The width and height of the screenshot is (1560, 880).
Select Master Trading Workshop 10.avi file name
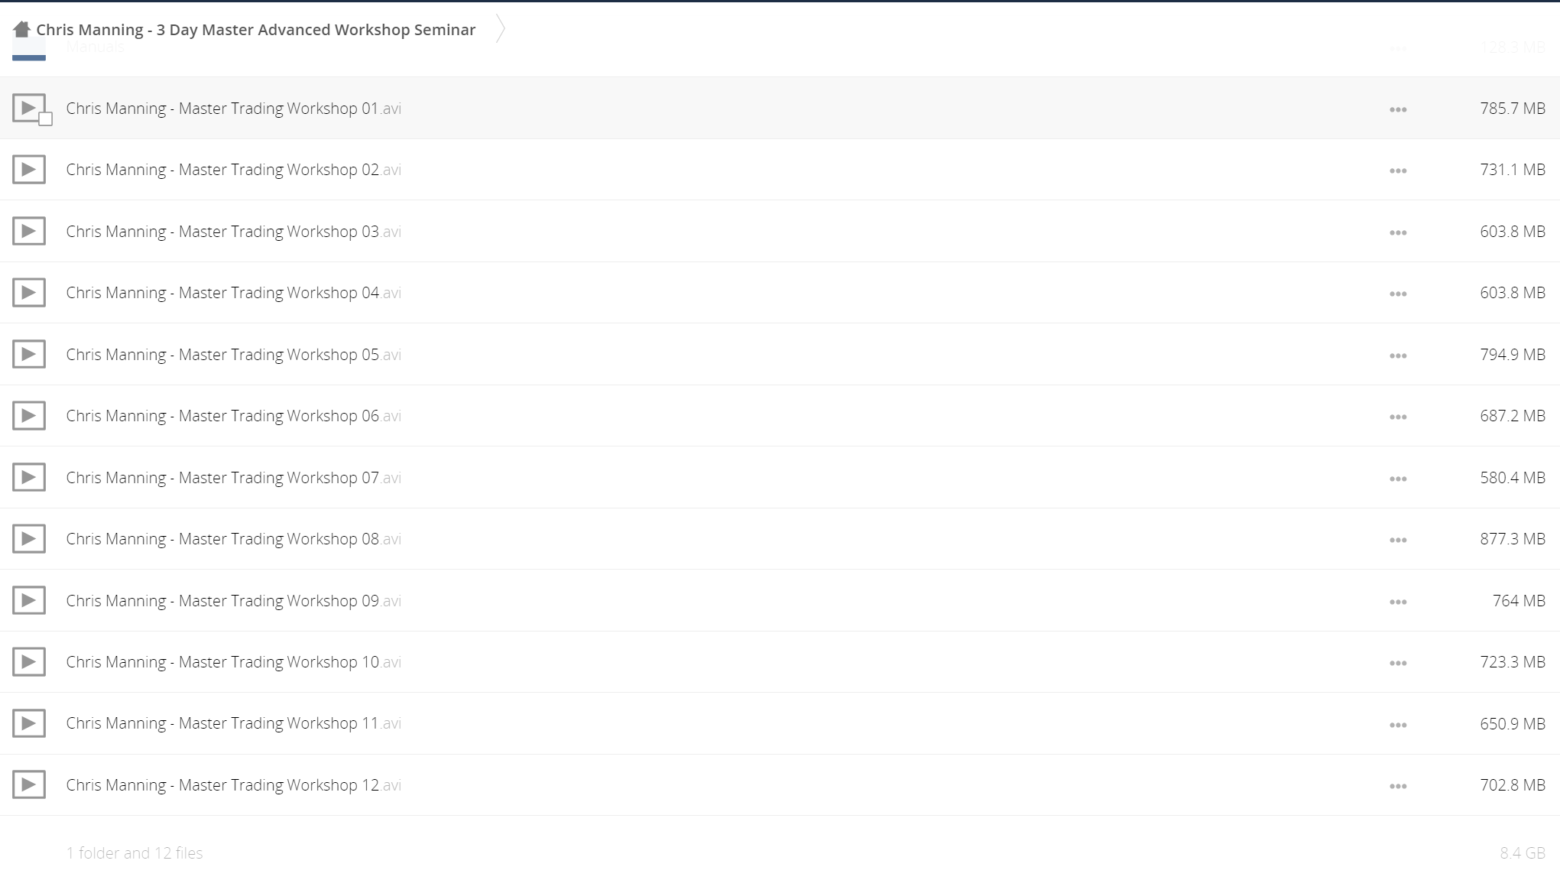tap(234, 662)
